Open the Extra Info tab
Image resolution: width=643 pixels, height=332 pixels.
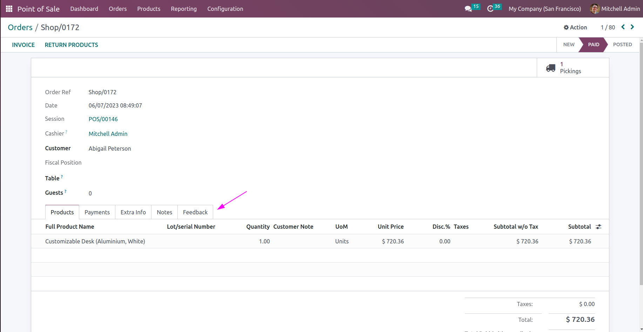point(133,212)
